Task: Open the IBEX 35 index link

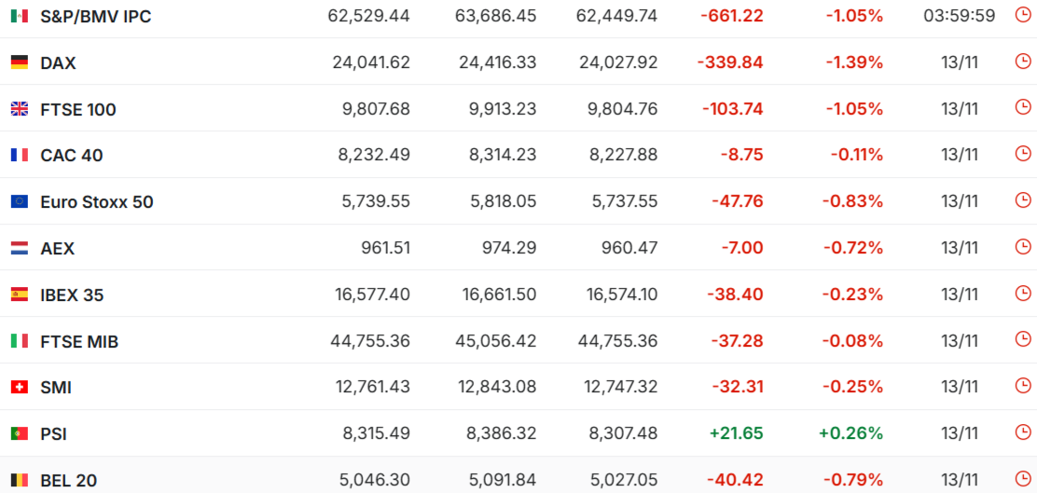Action: click(x=72, y=294)
